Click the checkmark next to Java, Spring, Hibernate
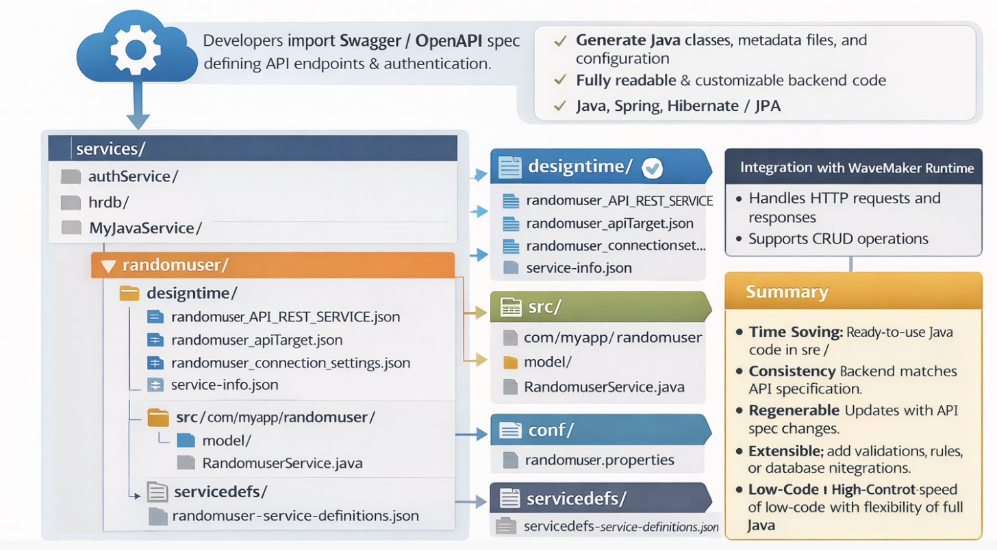Screen dimensions: 997x550 (x=559, y=106)
